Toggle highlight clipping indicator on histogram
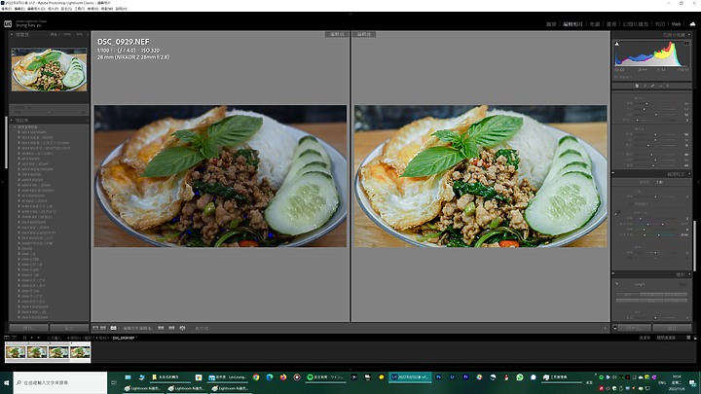 [686, 44]
